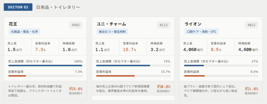Click the SECTOR 02 badge
The height and width of the screenshot is (104, 267).
[x=18, y=7]
